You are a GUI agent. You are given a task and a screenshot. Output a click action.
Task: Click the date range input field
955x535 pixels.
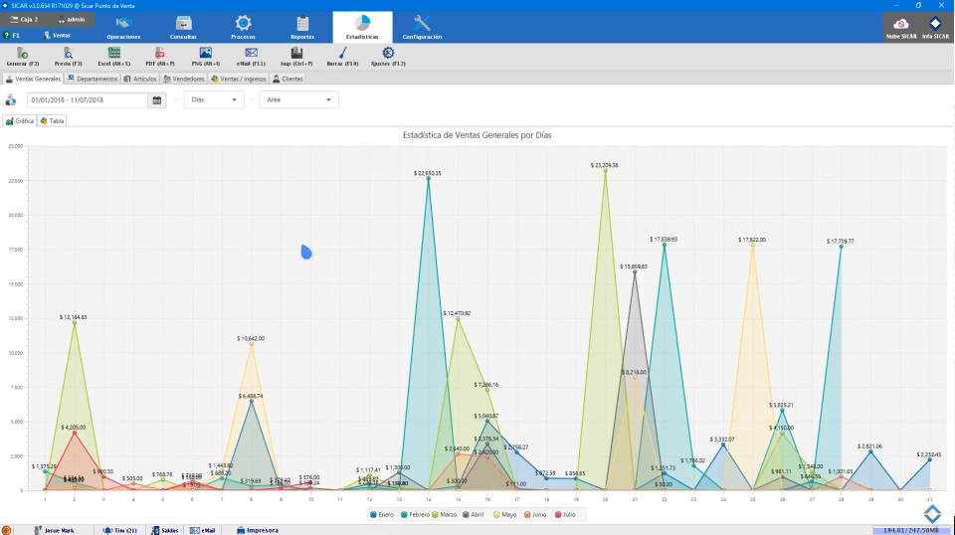88,99
